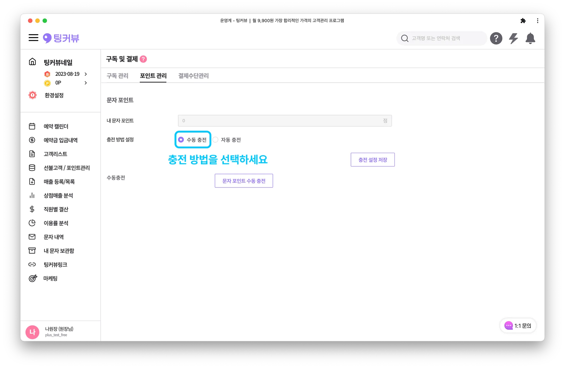Click the 환경설정 gear icon
565x368 pixels.
coord(33,95)
